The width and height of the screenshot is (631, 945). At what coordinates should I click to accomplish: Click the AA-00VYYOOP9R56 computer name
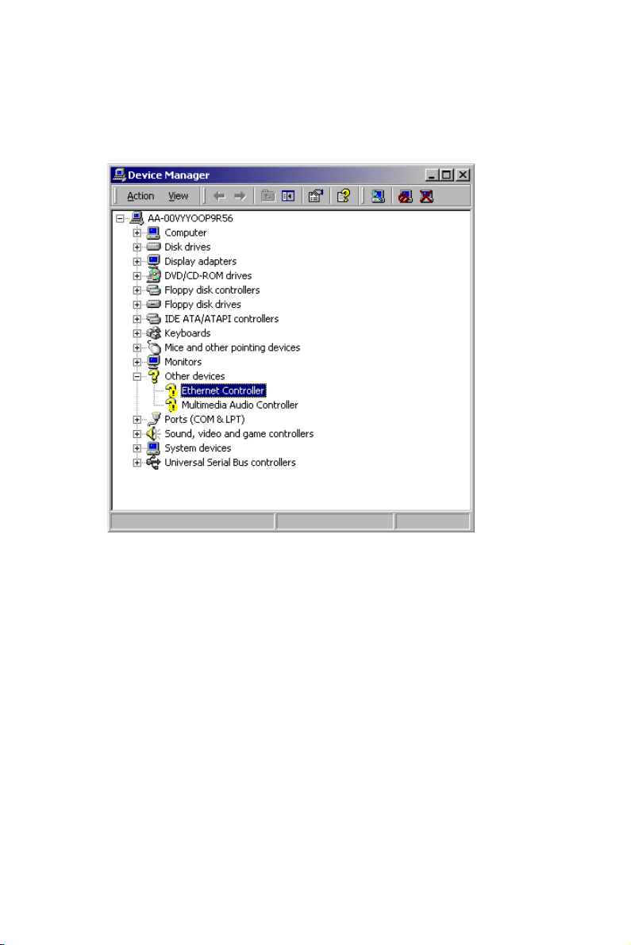[190, 218]
